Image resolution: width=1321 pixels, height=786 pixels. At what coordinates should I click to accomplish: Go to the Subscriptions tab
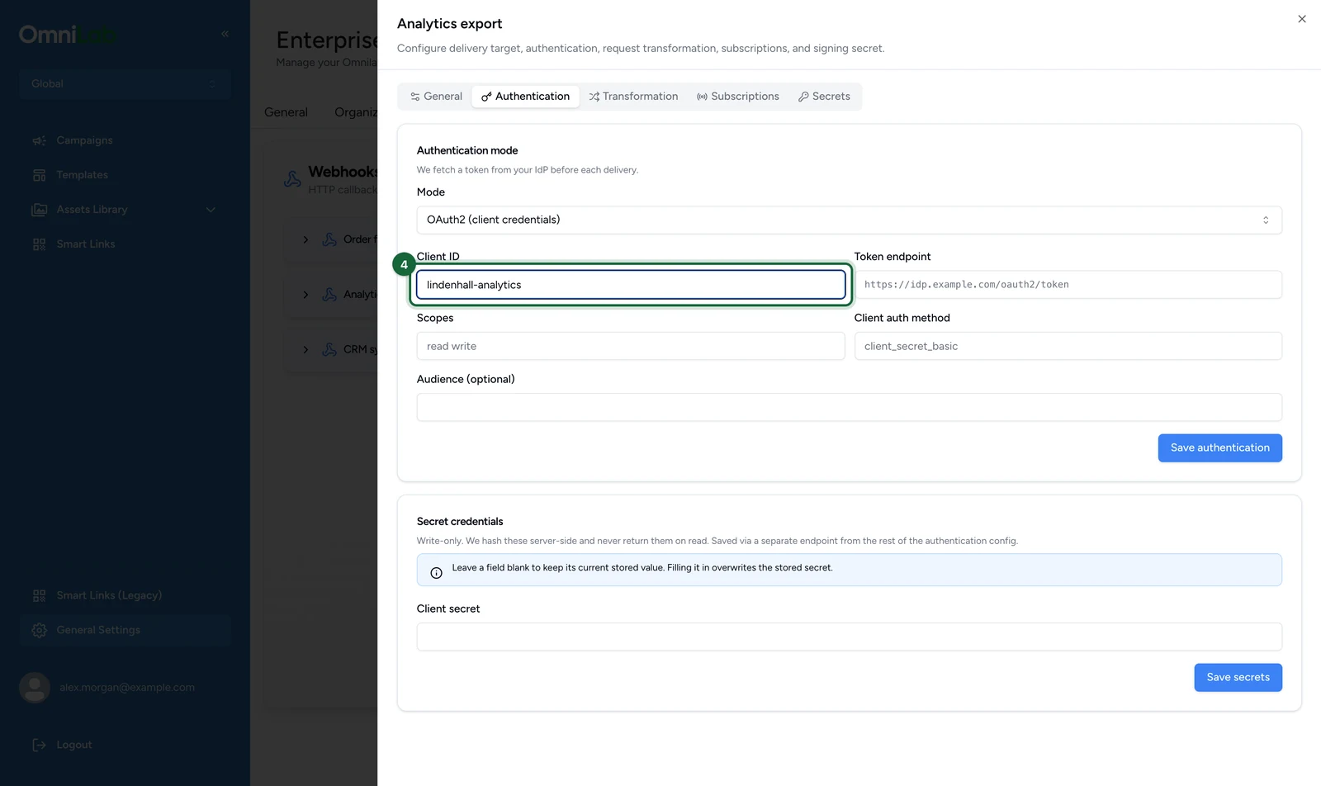[x=738, y=97]
